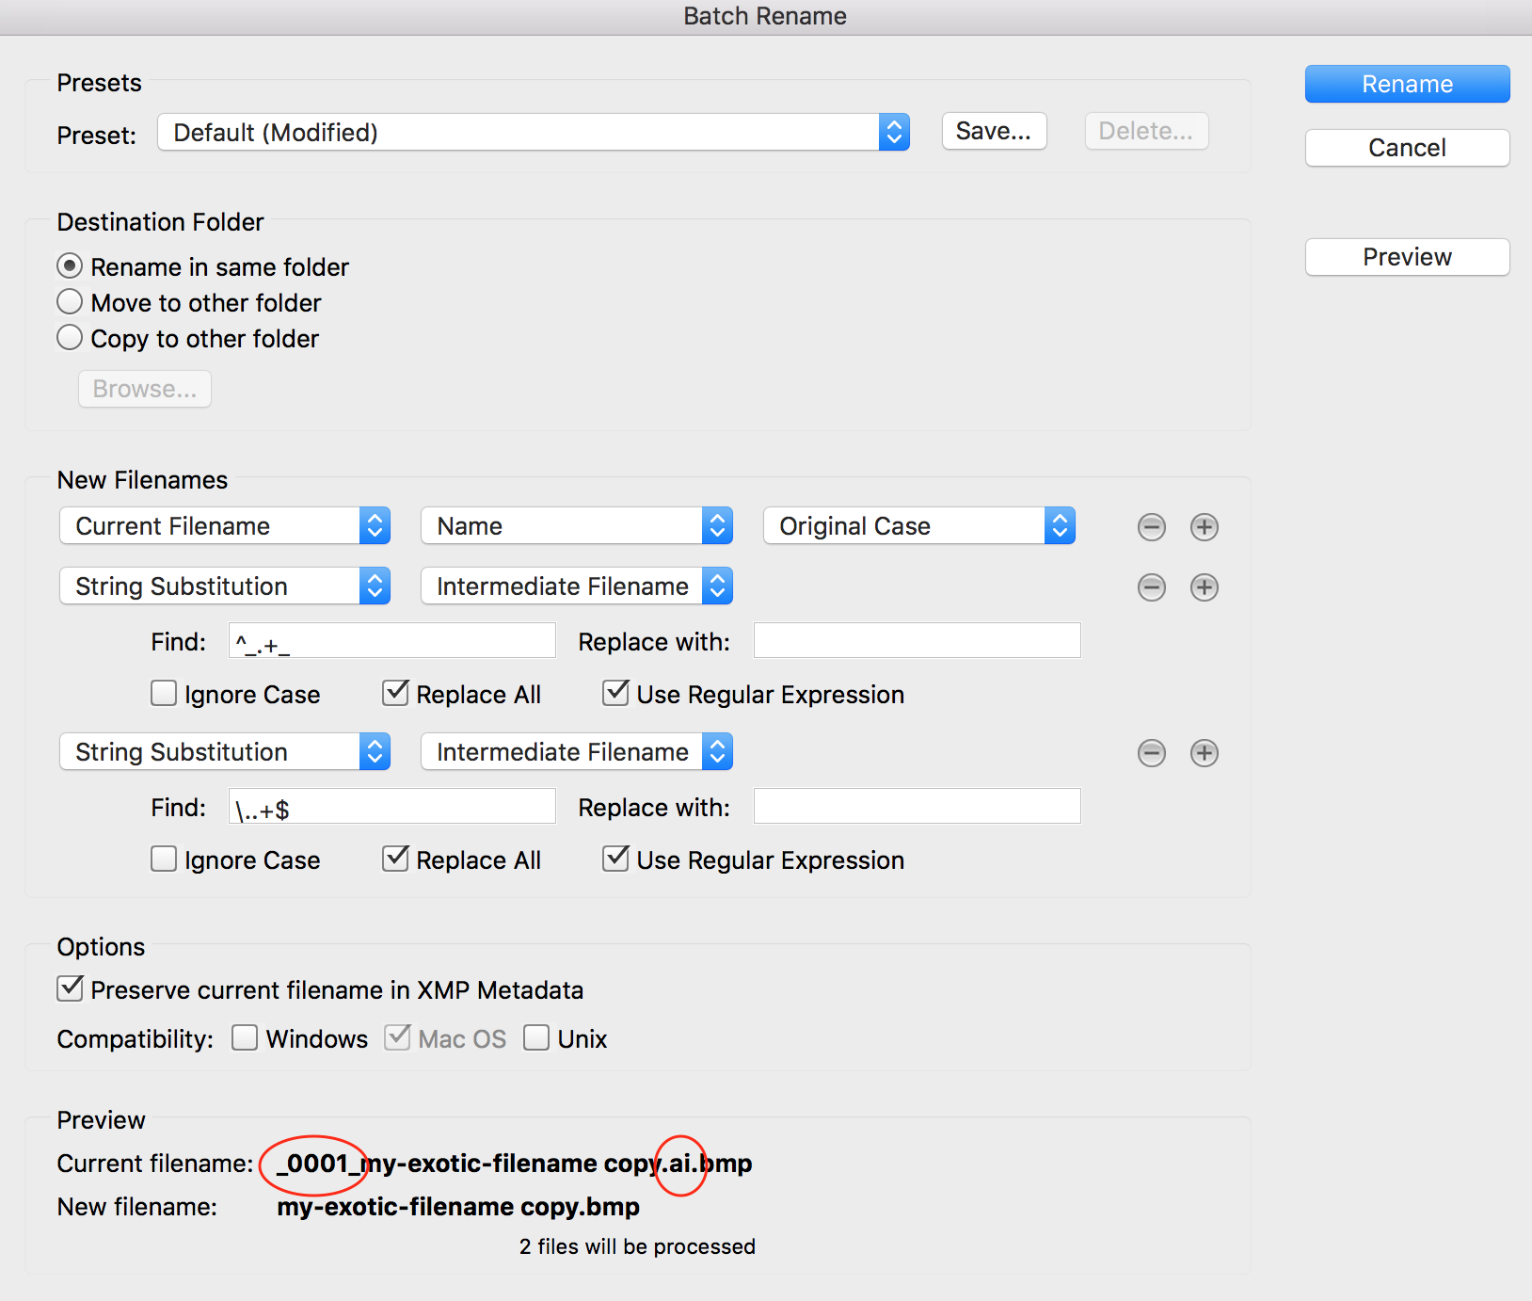Disable Use Regular Expression on second substitution
The height and width of the screenshot is (1301, 1532).
tap(615, 859)
